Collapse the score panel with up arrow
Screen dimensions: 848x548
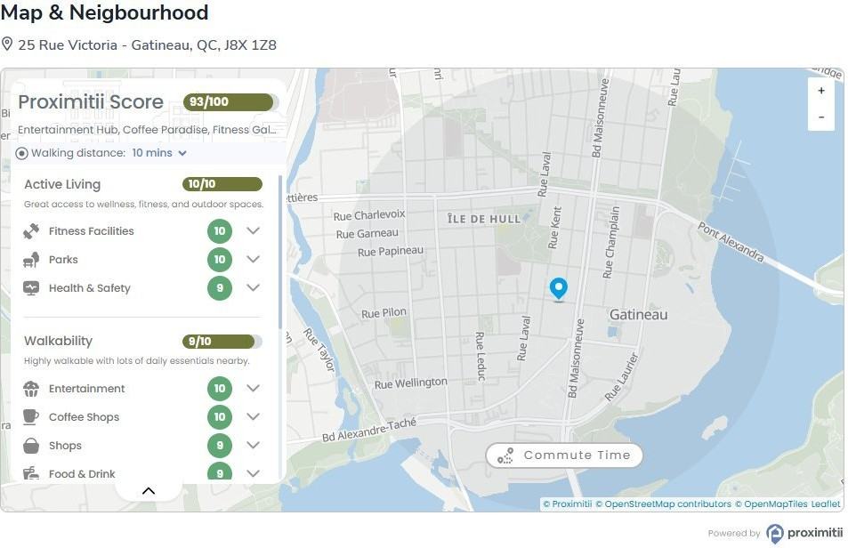(x=149, y=491)
